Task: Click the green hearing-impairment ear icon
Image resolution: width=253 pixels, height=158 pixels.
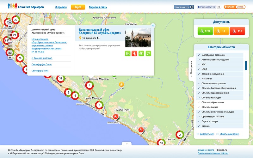Action: (148, 53)
